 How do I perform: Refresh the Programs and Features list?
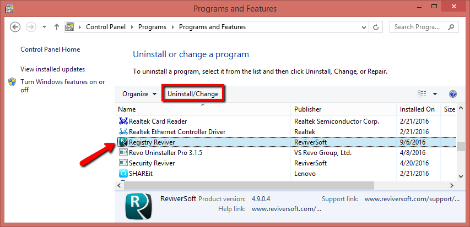tap(376, 27)
